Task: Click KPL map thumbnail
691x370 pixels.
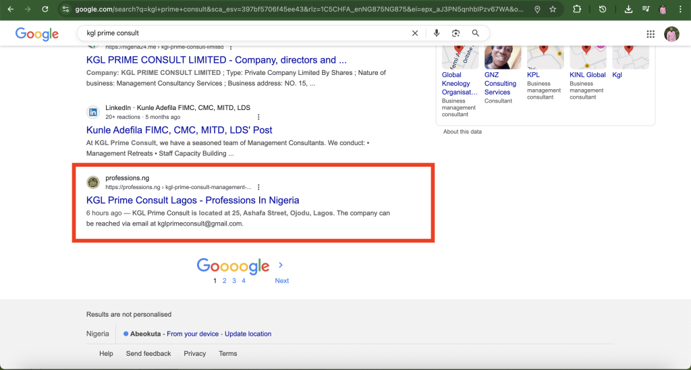Action: (545, 57)
